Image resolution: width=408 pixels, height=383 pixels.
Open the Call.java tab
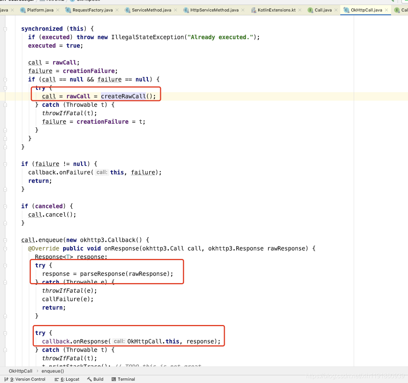[x=323, y=10]
